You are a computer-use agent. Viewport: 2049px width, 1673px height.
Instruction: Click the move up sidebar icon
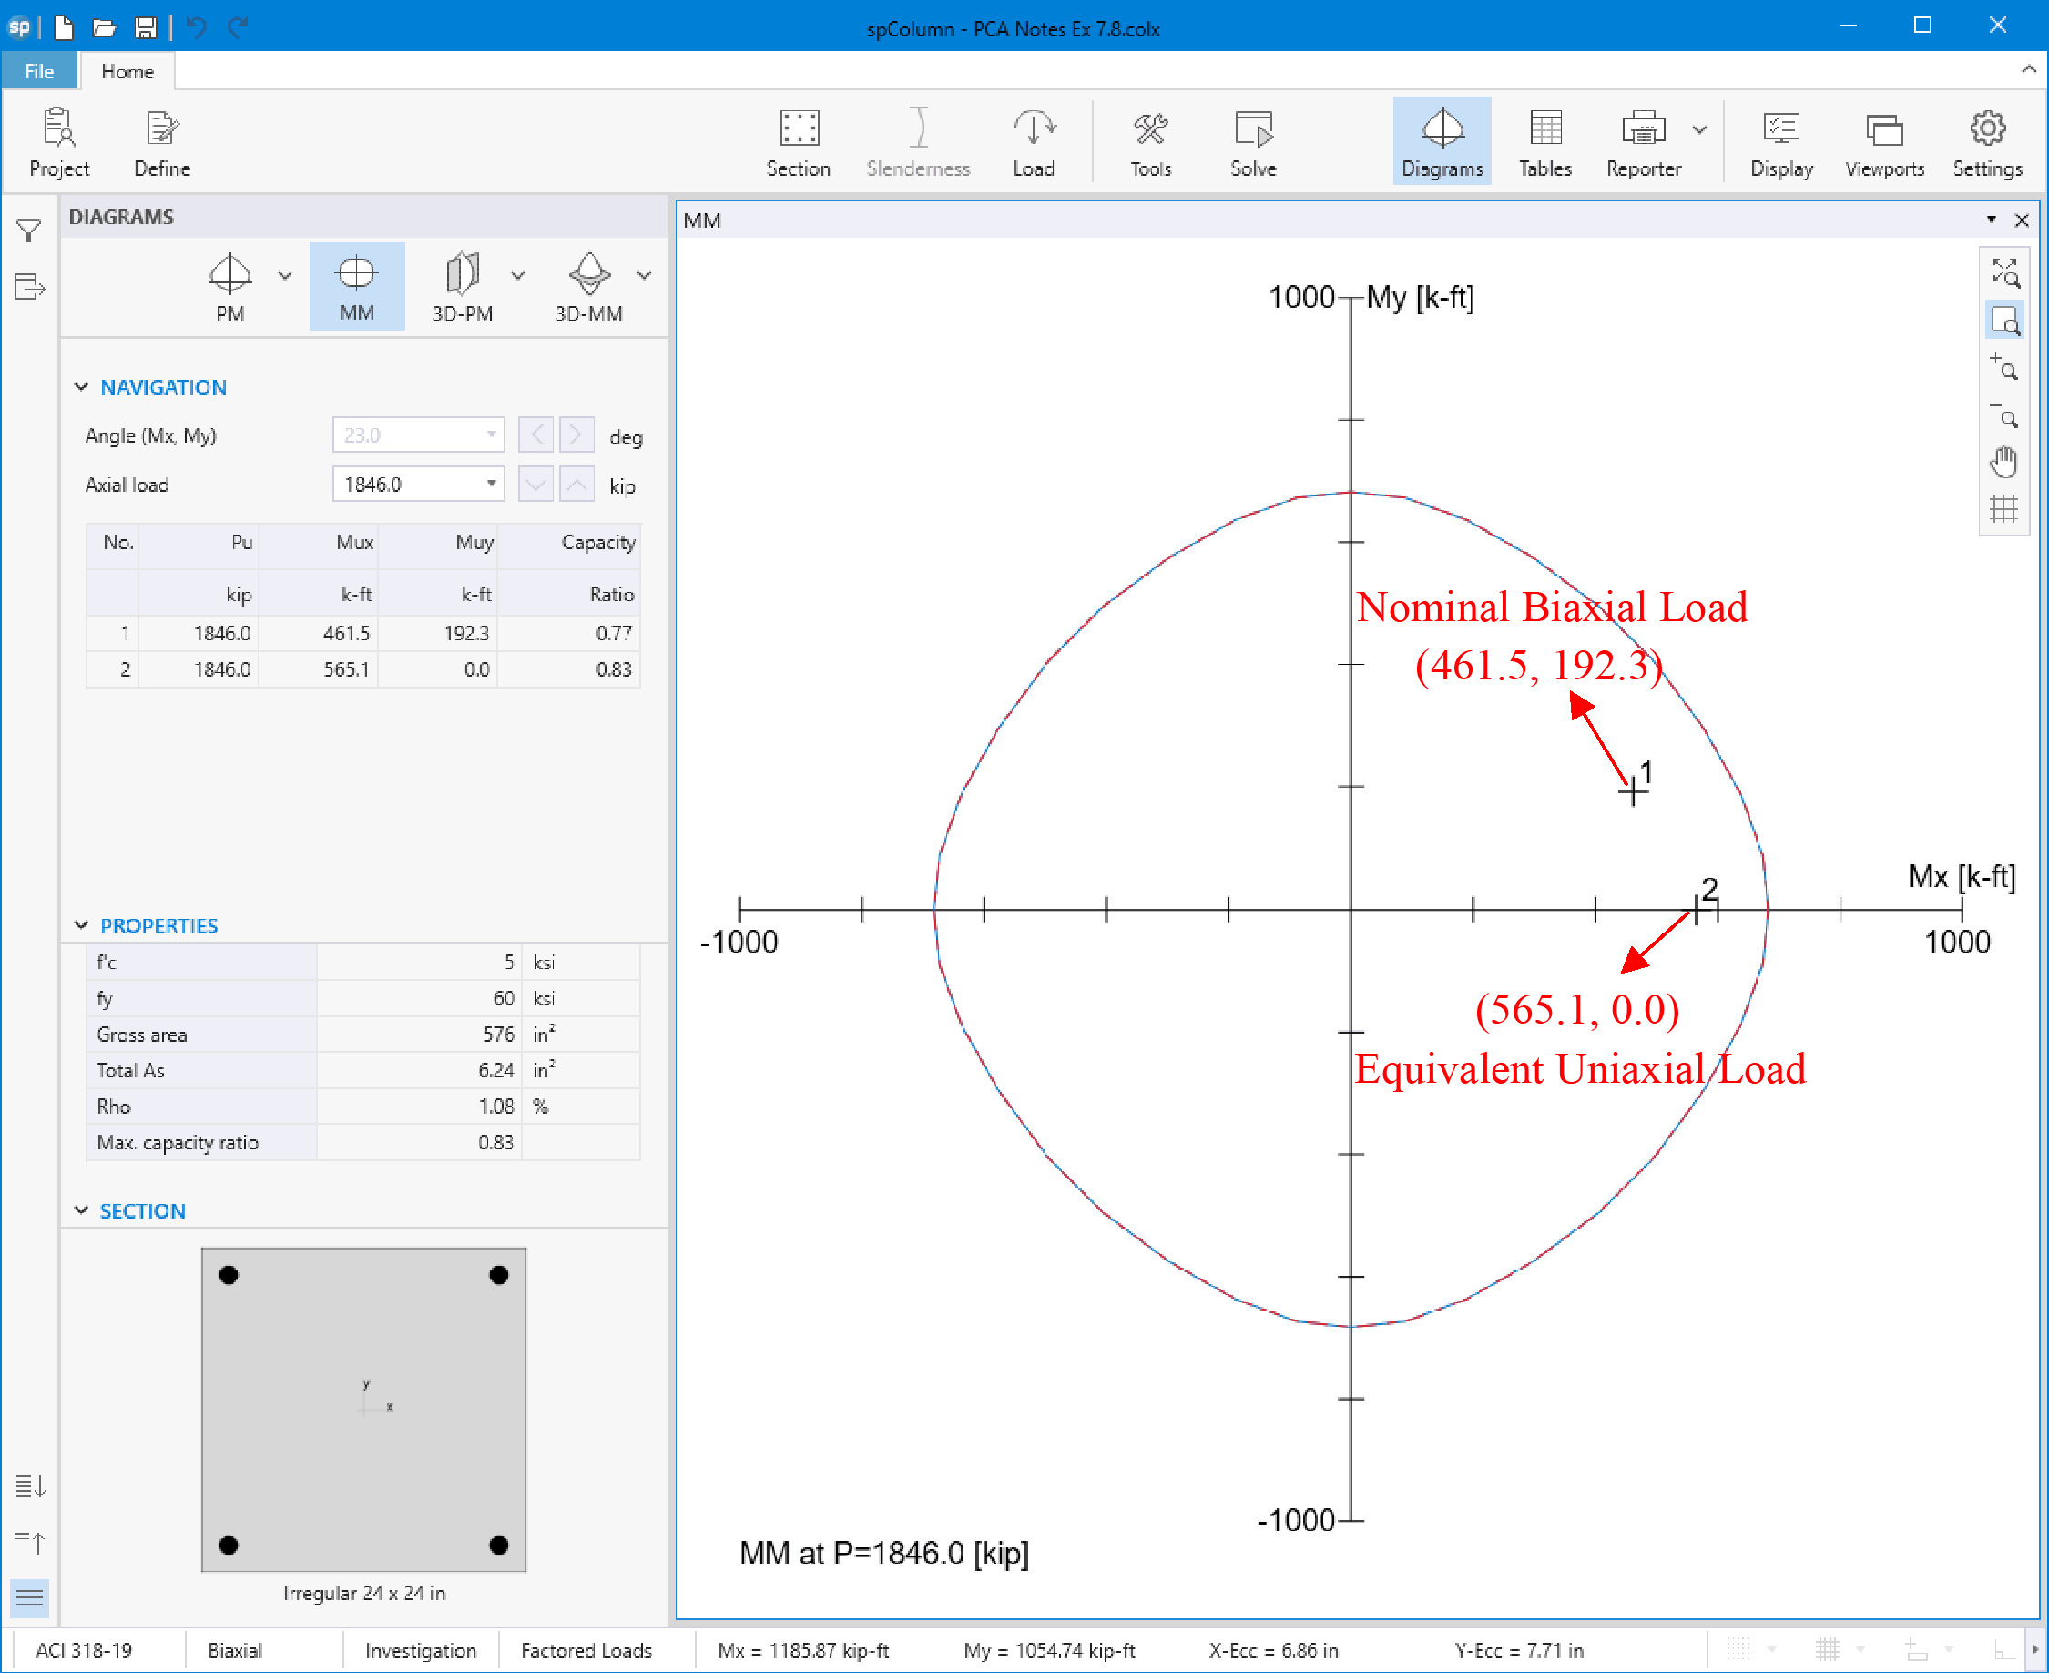tap(30, 1542)
